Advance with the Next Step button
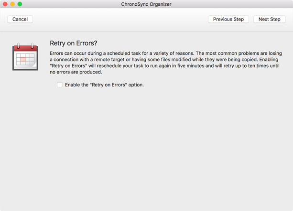The width and height of the screenshot is (293, 211). click(269, 19)
